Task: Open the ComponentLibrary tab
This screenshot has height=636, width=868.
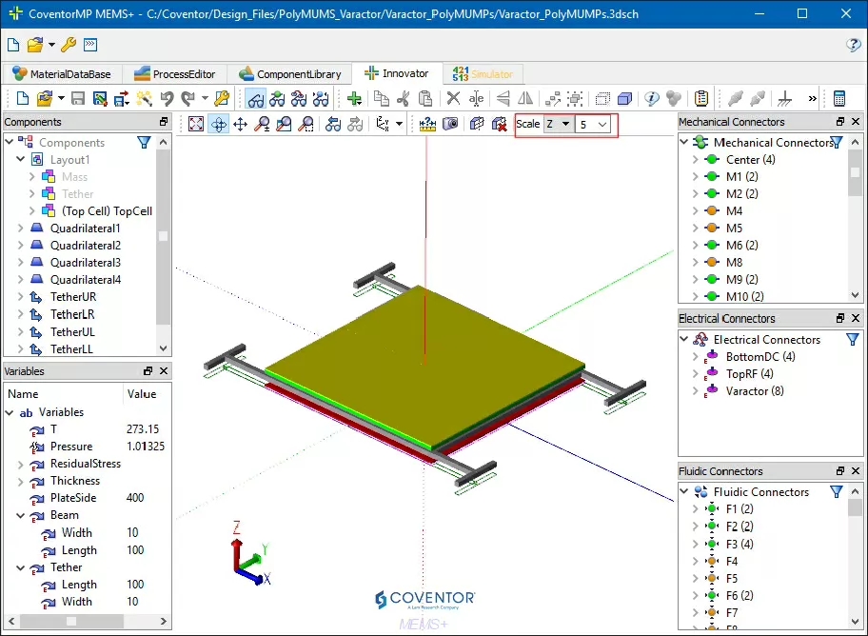Action: (290, 73)
